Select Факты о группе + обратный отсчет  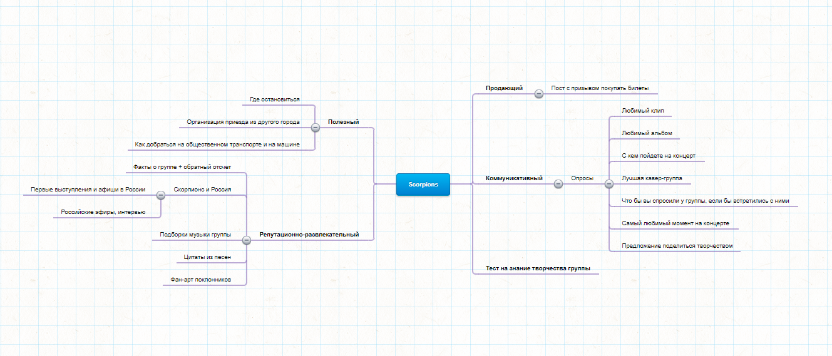pos(182,167)
